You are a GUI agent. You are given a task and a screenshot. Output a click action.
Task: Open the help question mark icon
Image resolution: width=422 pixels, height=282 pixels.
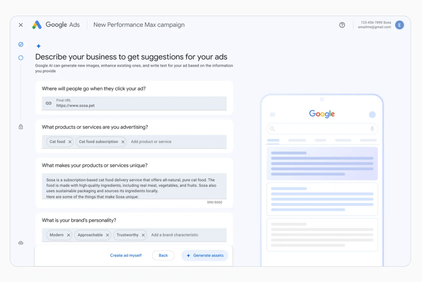coord(342,25)
